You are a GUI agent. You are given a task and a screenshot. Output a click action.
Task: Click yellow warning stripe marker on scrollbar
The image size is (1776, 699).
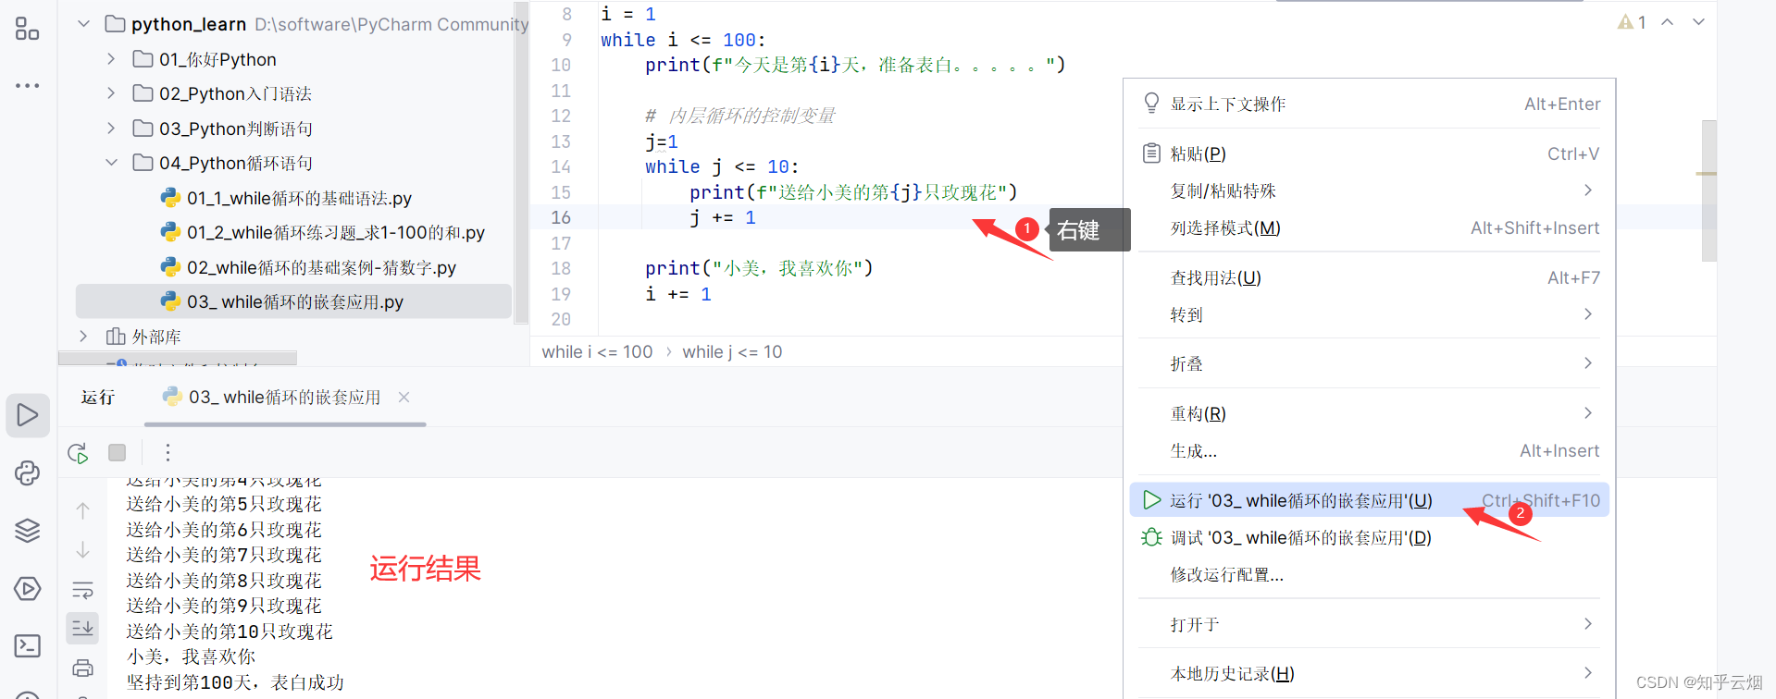[x=1707, y=173]
